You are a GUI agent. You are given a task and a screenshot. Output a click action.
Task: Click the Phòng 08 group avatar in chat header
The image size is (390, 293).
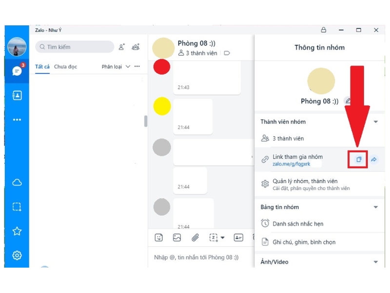(163, 48)
